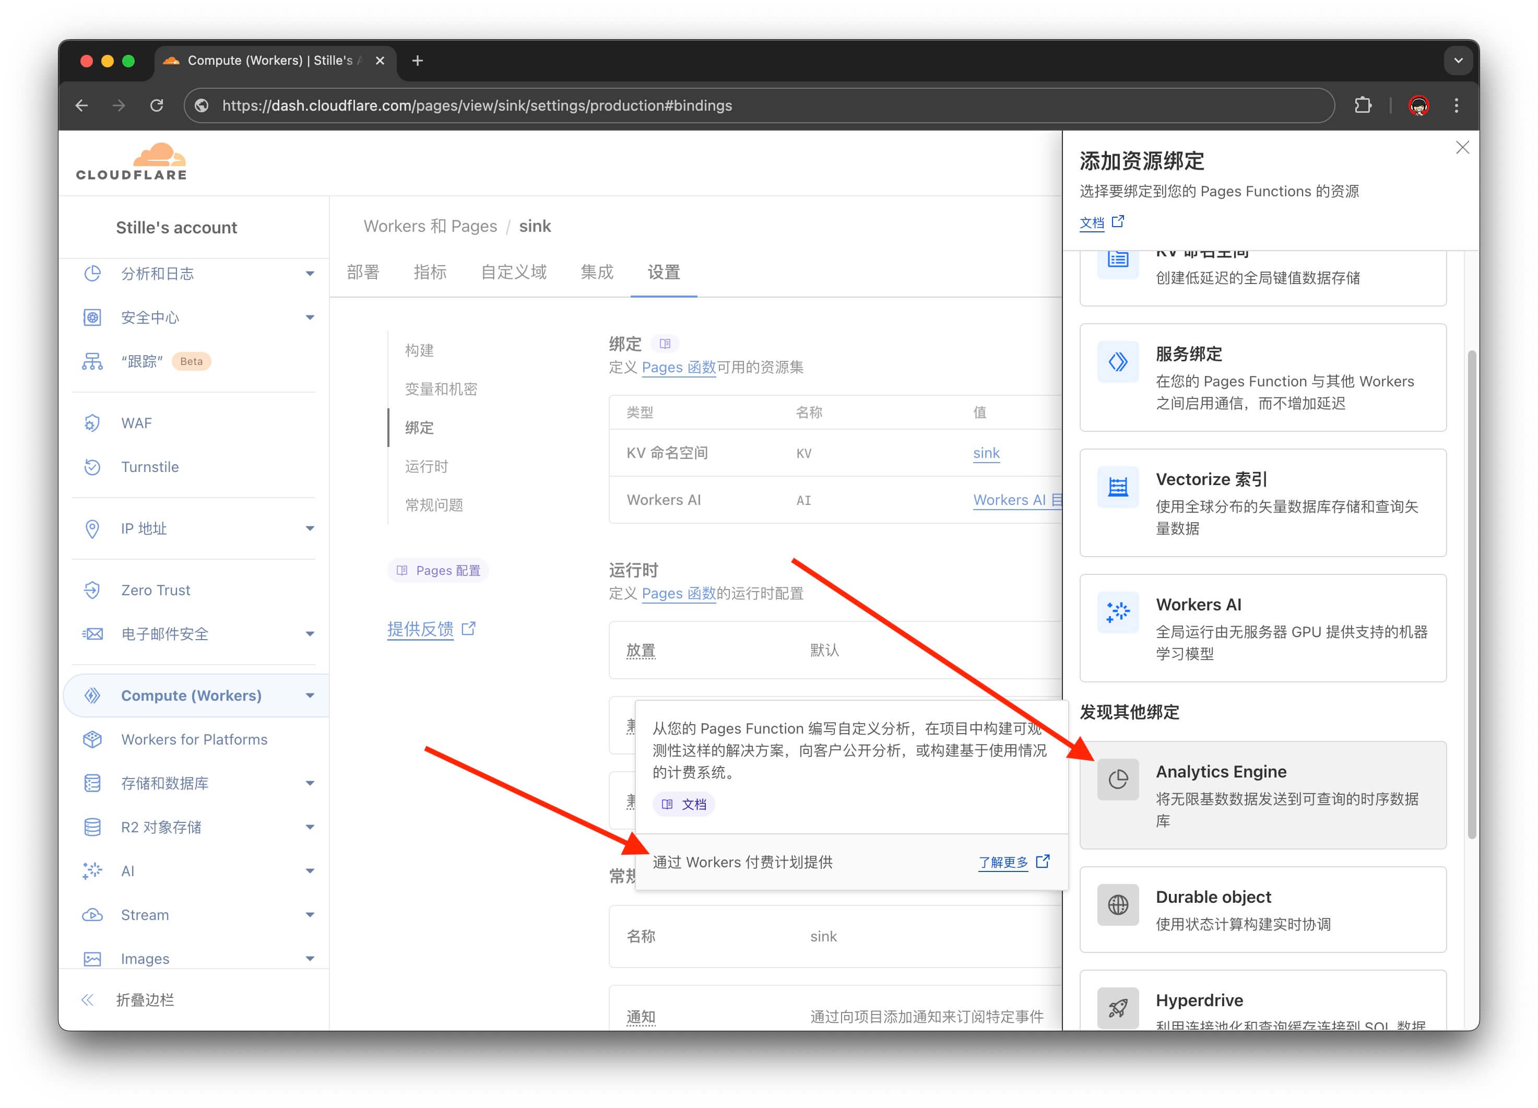Screen dimensions: 1538x1108
Task: Open a new browser tab
Action: 418,61
